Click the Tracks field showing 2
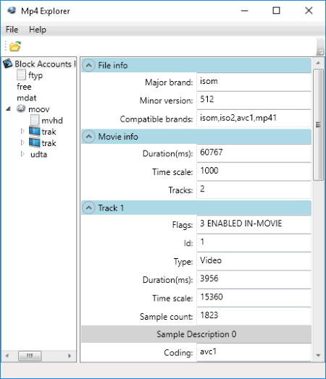Image resolution: width=326 pixels, height=379 pixels. [x=254, y=189]
